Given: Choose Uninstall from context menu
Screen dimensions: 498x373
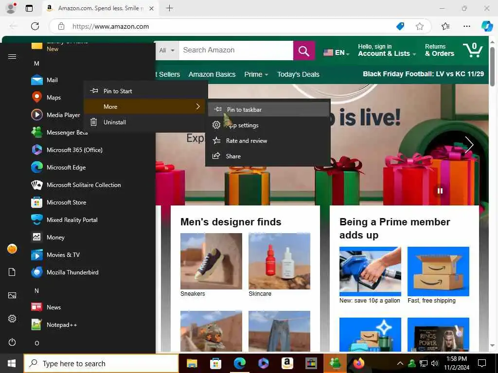Looking at the screenshot, I should click(x=146, y=122).
